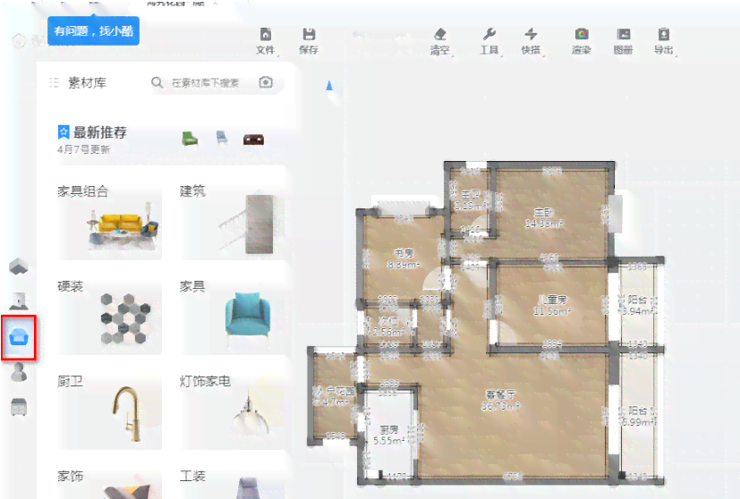Click the 最新推荐 star badge icon
Viewport: 740px width, 499px height.
coord(64,132)
